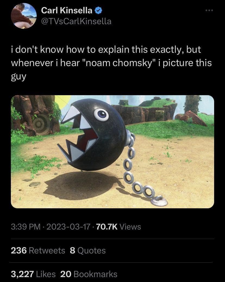Open the 20 Bookmarks count
Viewport: 225px width, 282px height.
(x=89, y=274)
